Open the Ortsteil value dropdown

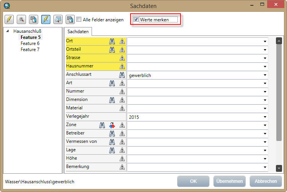[265, 50]
